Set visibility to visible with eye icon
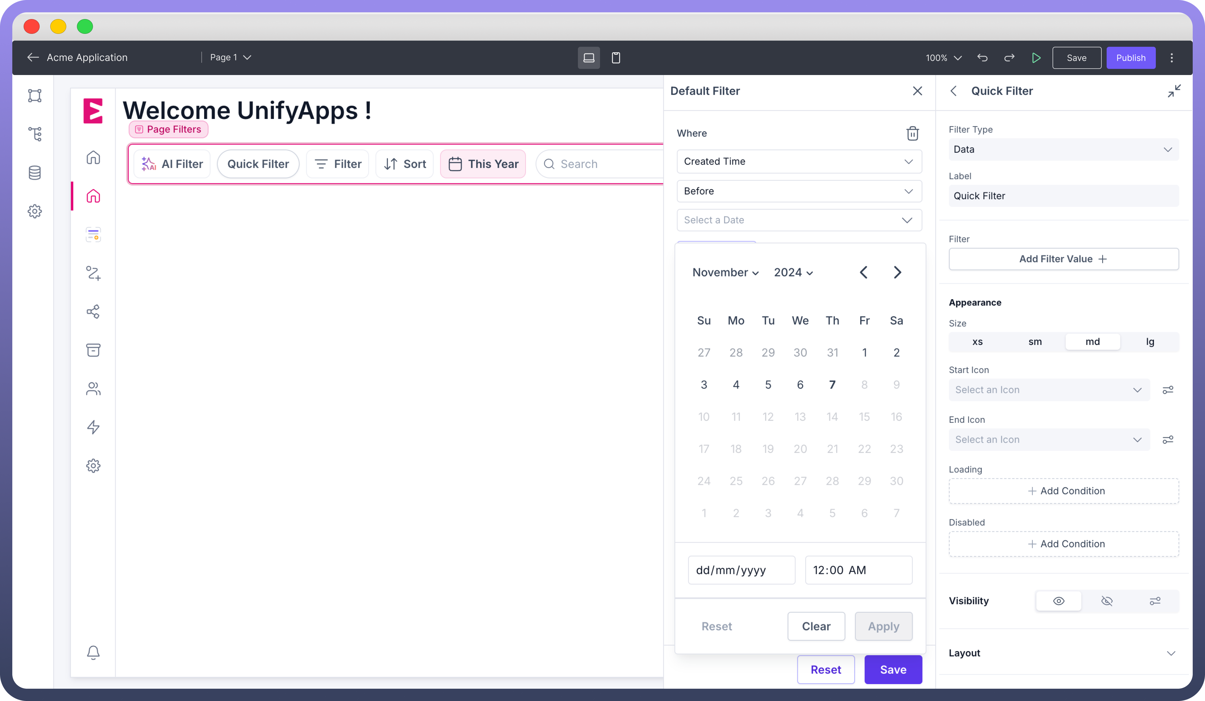This screenshot has width=1205, height=701. click(1058, 601)
